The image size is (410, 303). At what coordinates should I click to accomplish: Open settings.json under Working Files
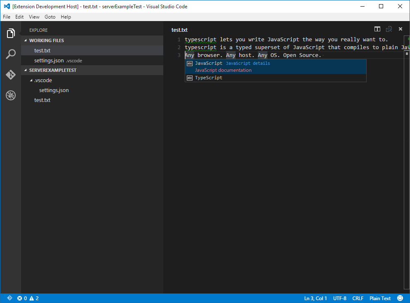[49, 61]
